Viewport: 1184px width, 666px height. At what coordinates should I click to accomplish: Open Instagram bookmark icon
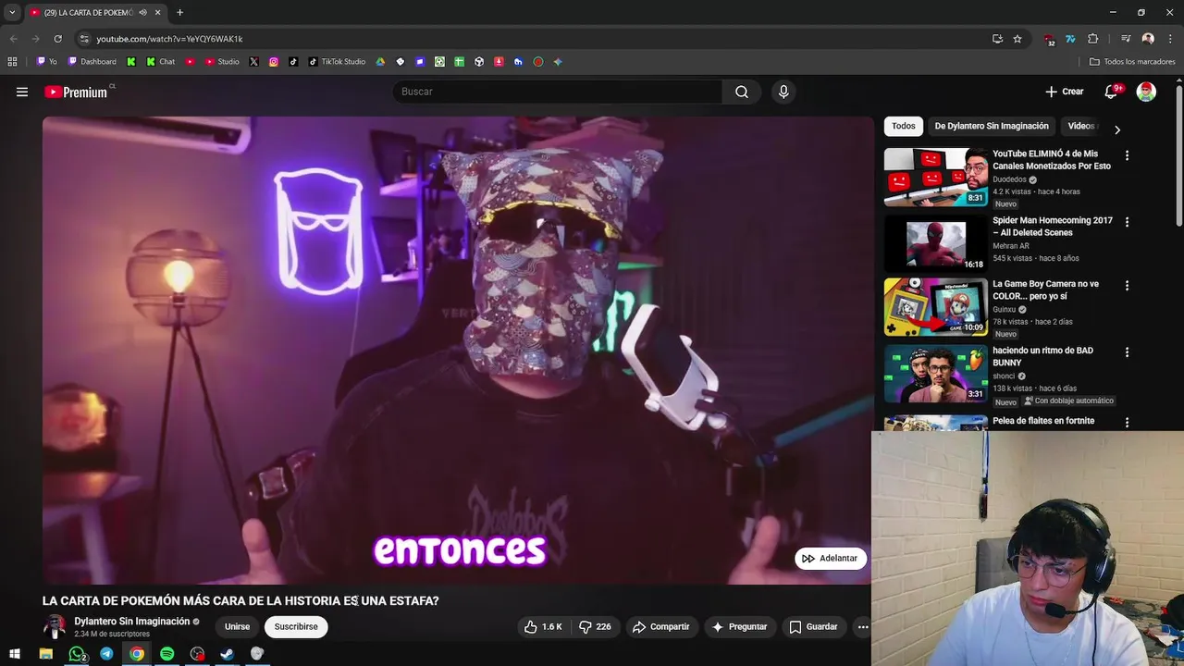tap(274, 62)
